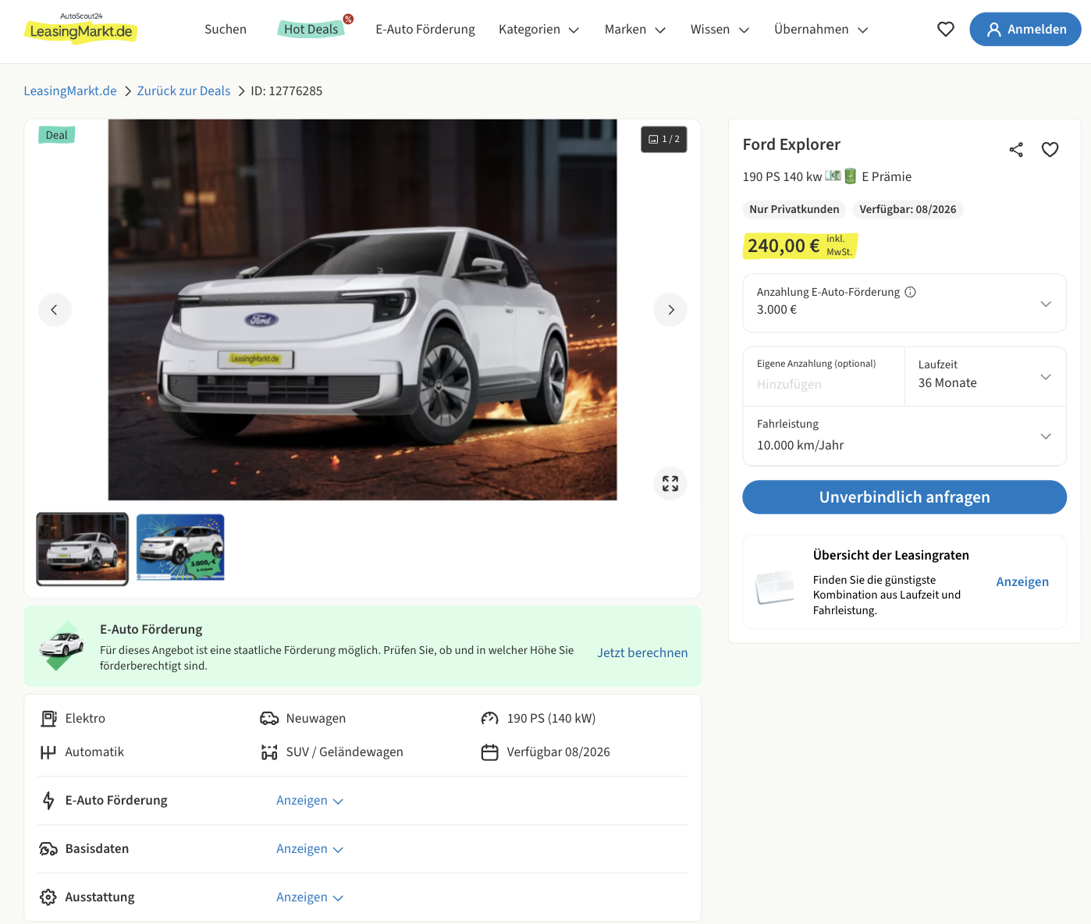Open fullscreen view of the car photo
Screen dimensions: 1091x924
coord(670,484)
